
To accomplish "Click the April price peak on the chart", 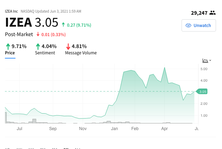I will pos(165,68).
